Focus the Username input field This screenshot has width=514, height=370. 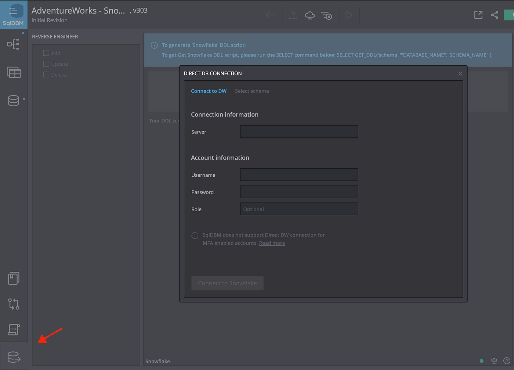coord(299,175)
